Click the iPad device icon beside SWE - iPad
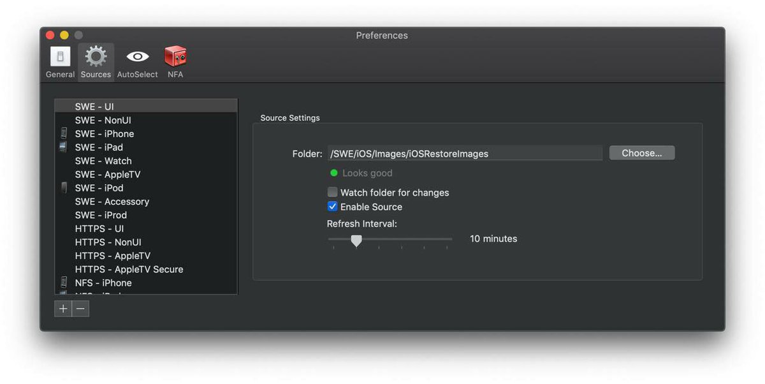765x384 pixels. click(x=63, y=147)
